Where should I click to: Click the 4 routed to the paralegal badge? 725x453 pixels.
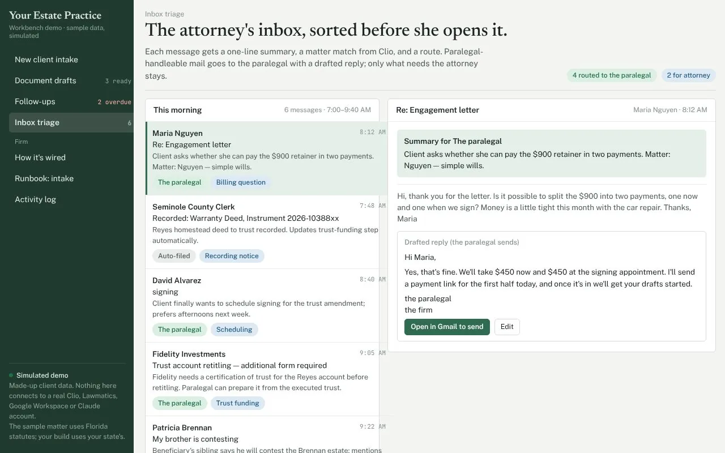tap(612, 75)
